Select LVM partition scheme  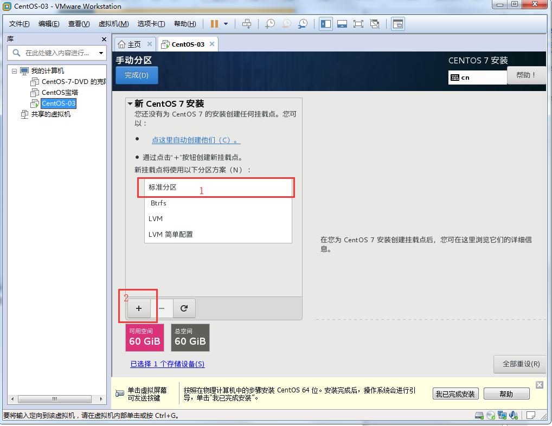pos(218,219)
